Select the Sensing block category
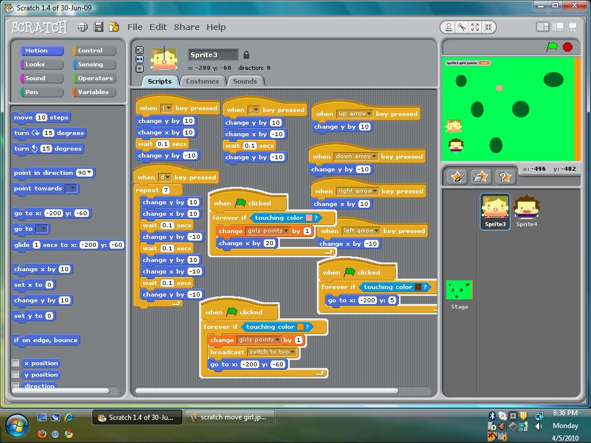The image size is (591, 443). click(94, 65)
